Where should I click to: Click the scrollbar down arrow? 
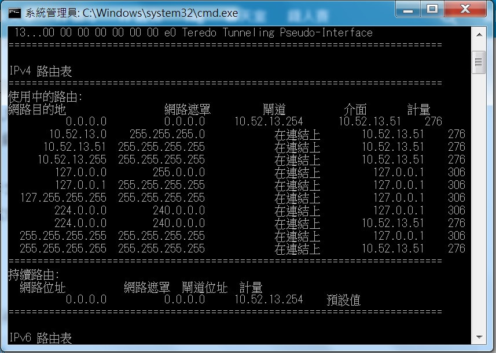coord(479,337)
